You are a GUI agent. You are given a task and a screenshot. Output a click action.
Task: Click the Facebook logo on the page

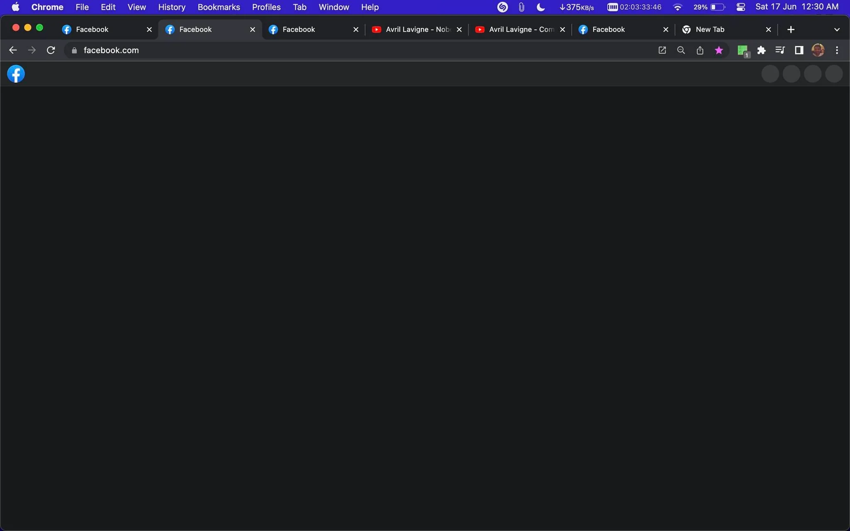click(x=16, y=74)
